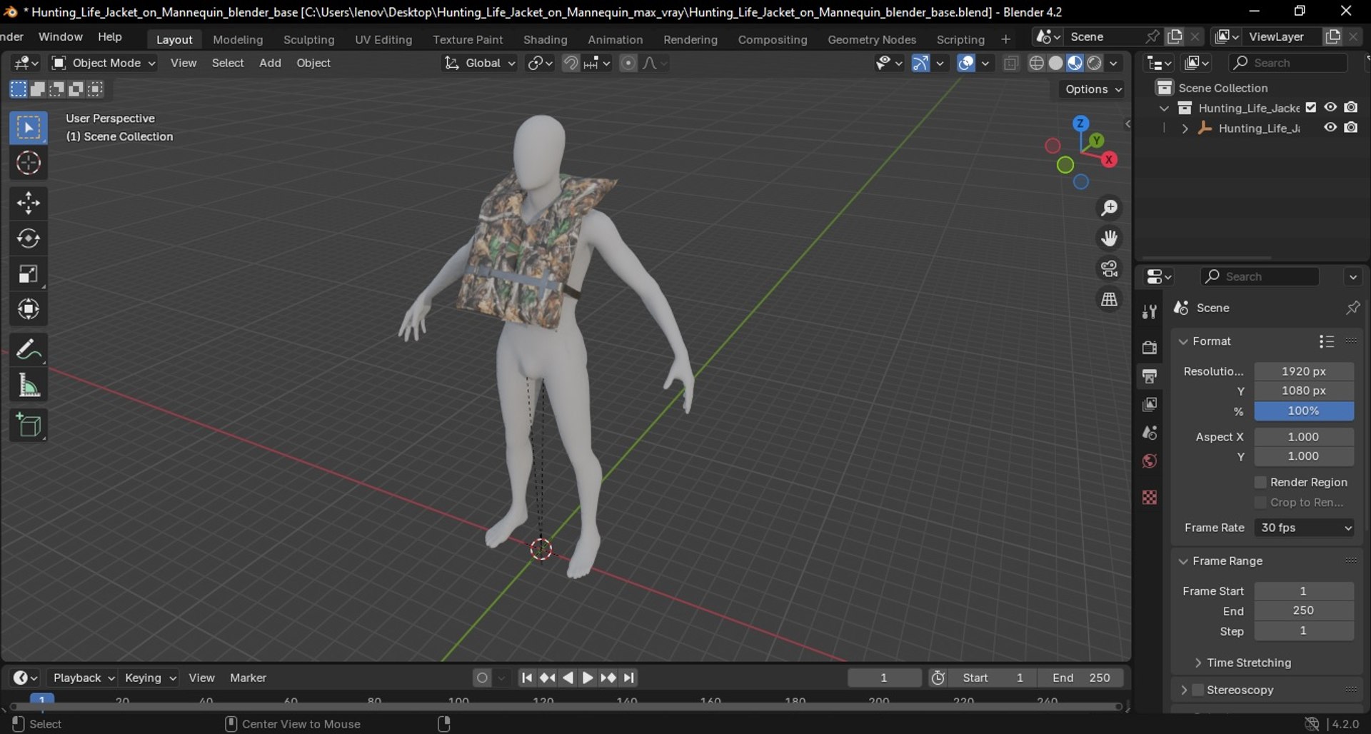Click the pan view hand icon

1109,238
